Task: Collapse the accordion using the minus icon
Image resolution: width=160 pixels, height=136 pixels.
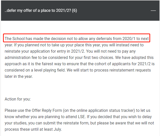Action: (x=153, y=11)
